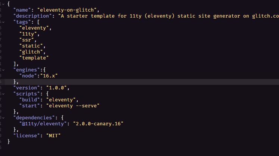Collapse the "scripts" section fold arrow

click(x=3, y=94)
